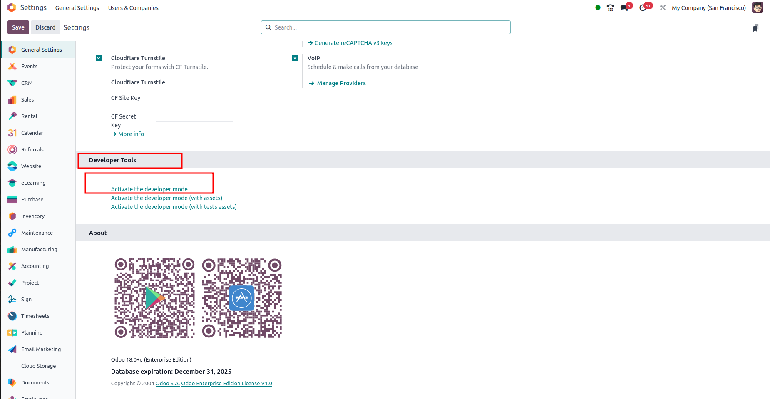Click the Discard button
The image size is (770, 399).
click(x=45, y=27)
